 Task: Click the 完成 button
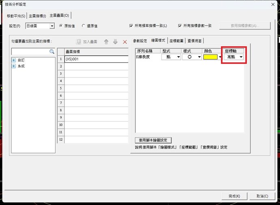[x=234, y=196]
